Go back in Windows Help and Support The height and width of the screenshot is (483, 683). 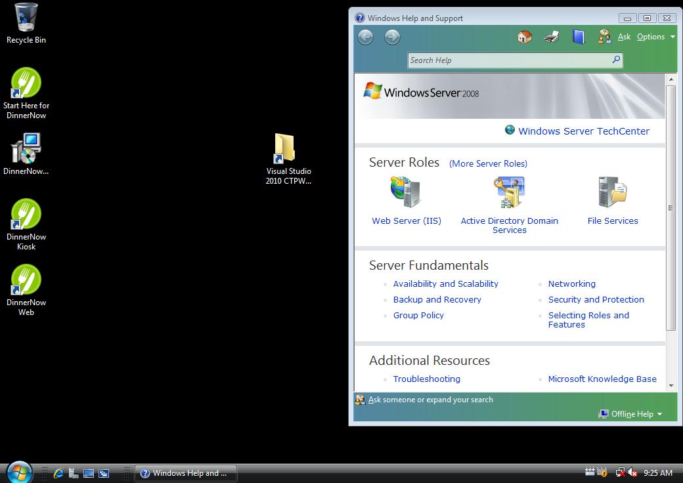tap(365, 37)
